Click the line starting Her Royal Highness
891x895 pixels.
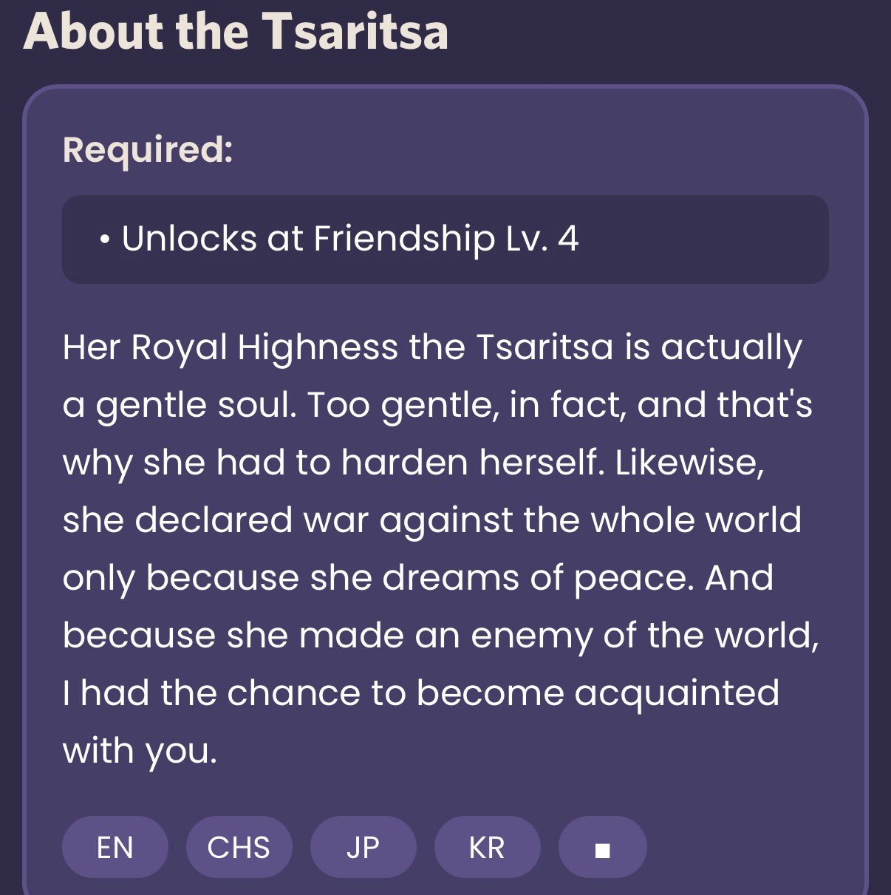pos(432,348)
